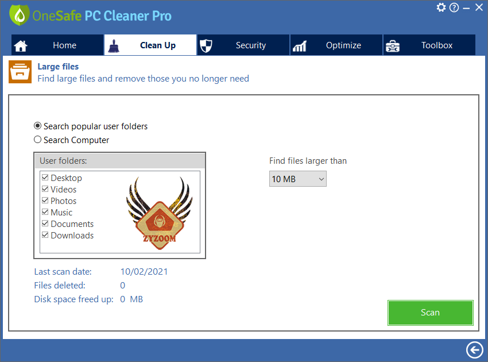Select the Clean Up tab
The image size is (488, 362).
pyautogui.click(x=150, y=45)
